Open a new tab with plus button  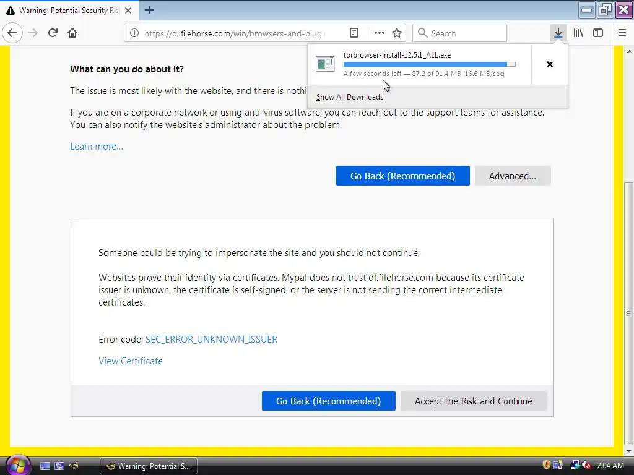tap(149, 10)
